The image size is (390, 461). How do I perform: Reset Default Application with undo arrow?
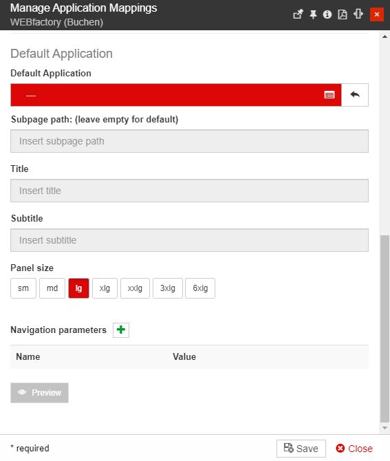pos(355,95)
